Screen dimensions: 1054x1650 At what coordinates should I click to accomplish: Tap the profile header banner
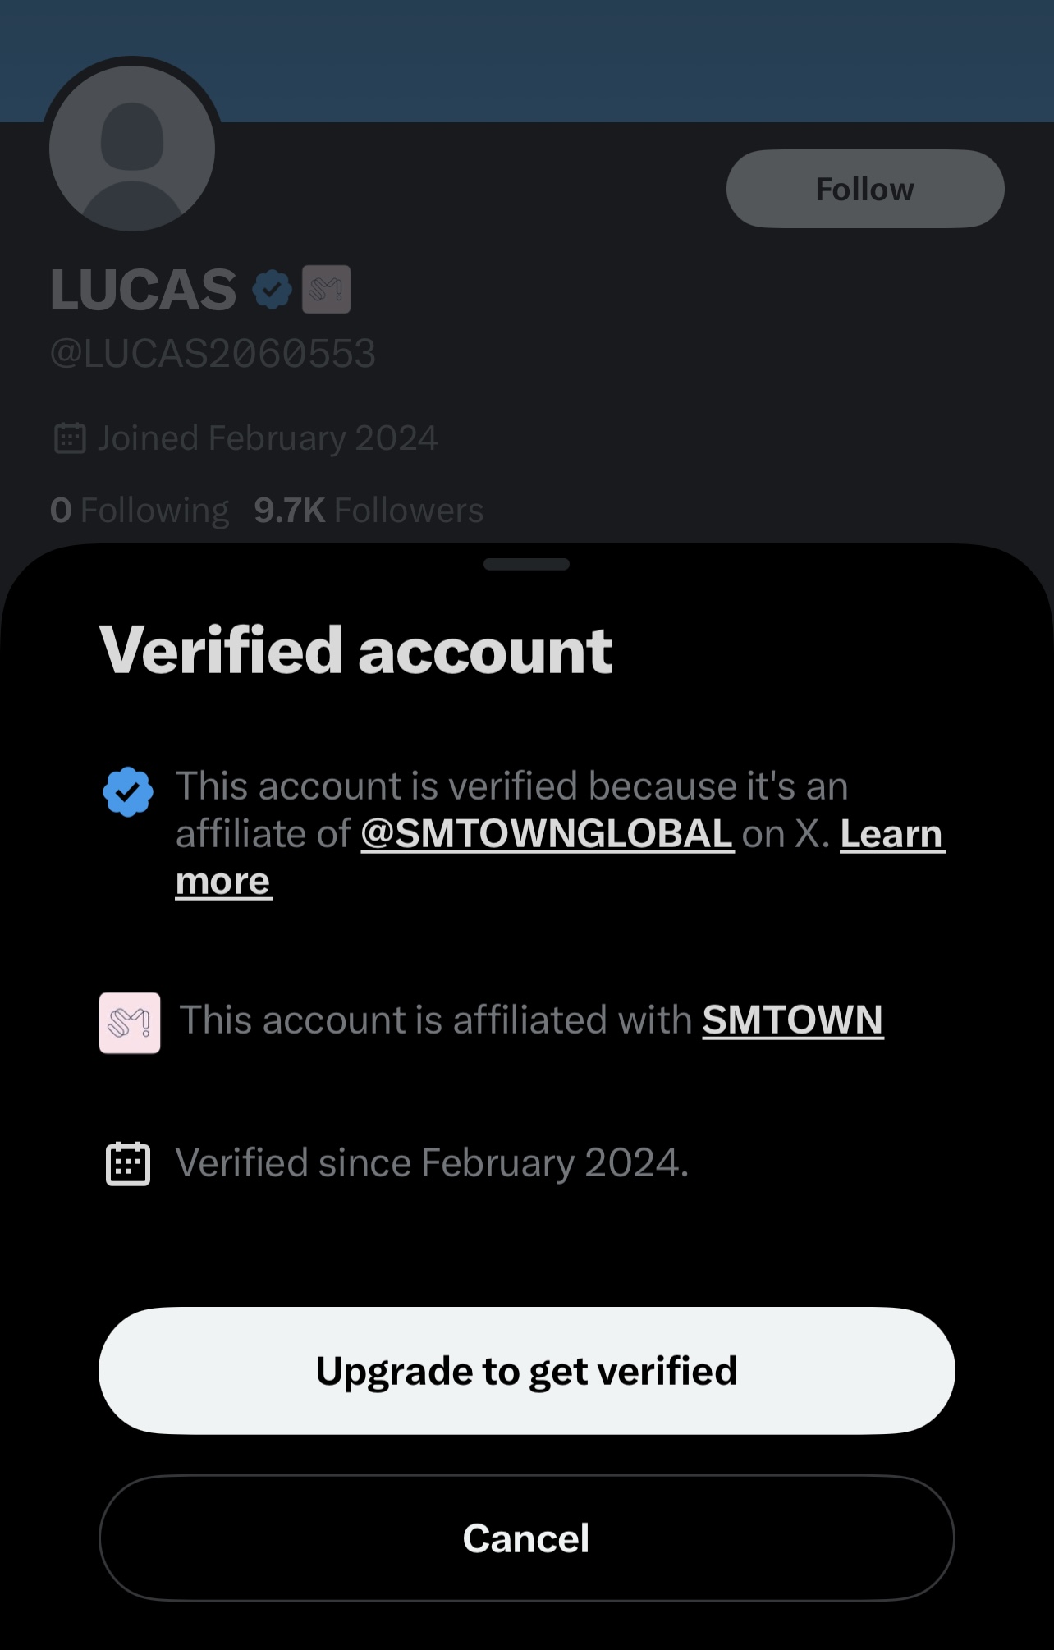point(575,57)
